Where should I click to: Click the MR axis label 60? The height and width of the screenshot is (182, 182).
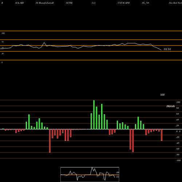[178, 114]
